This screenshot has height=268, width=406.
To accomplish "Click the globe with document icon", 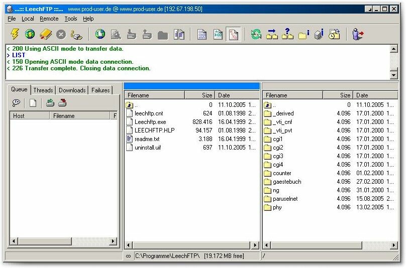I will pos(100,34).
